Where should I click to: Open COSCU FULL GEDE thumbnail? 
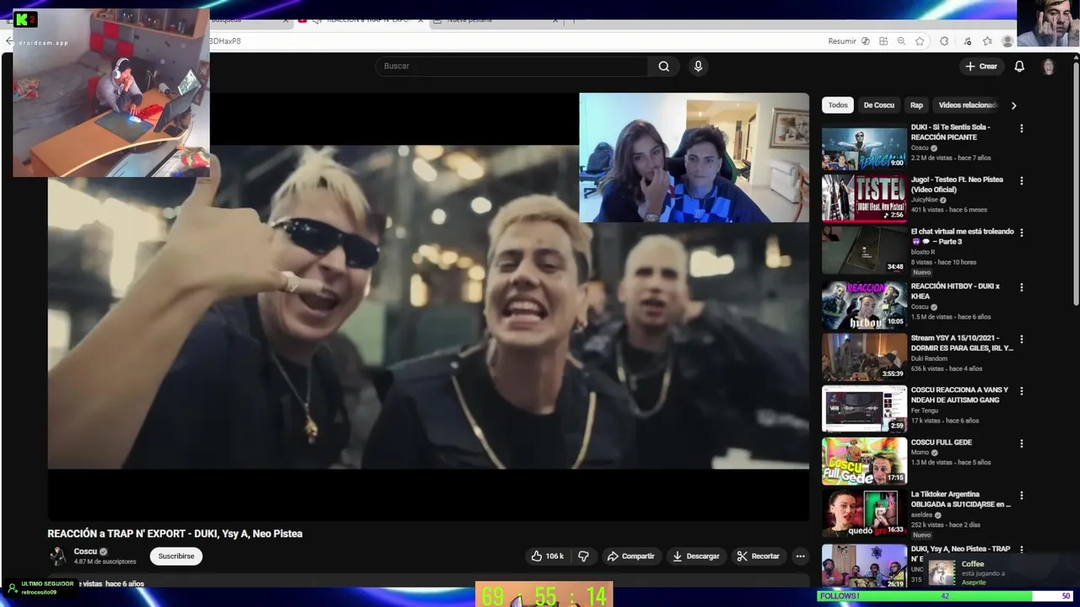(864, 461)
